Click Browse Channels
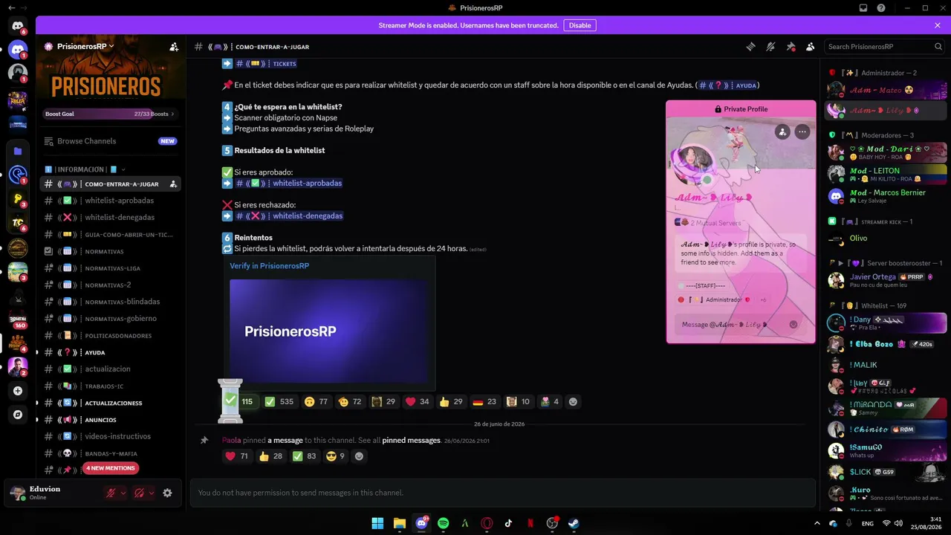 pyautogui.click(x=111, y=141)
